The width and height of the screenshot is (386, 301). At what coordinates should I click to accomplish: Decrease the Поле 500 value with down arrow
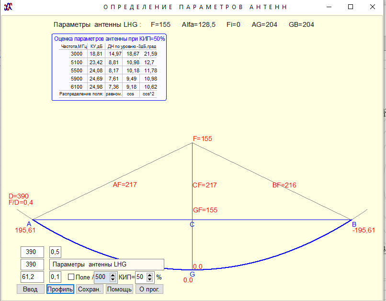[113, 279]
